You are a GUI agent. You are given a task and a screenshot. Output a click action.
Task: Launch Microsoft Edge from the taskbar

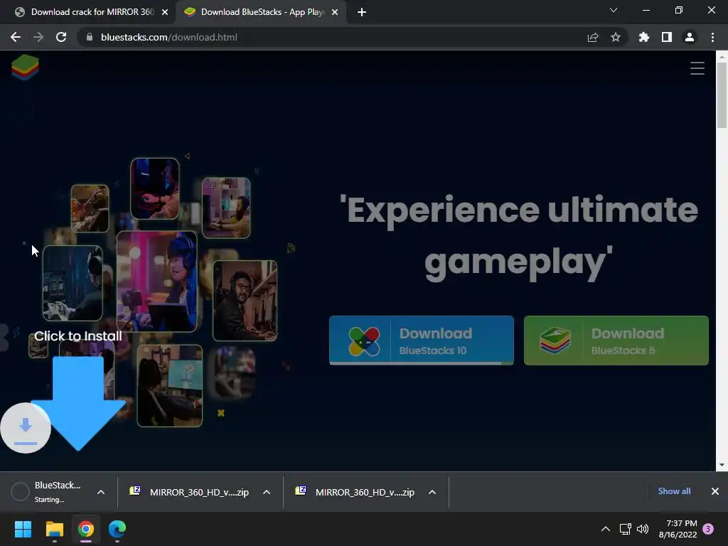(x=117, y=529)
